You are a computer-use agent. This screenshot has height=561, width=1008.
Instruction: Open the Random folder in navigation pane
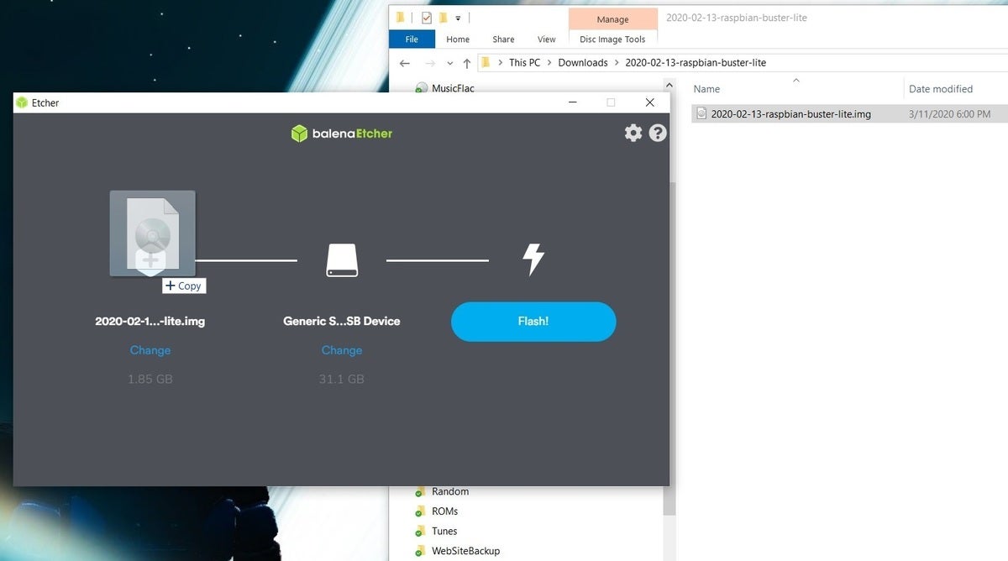coord(449,491)
